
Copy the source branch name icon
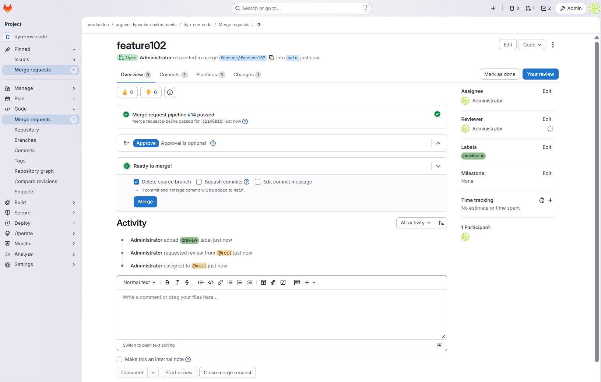coord(271,58)
